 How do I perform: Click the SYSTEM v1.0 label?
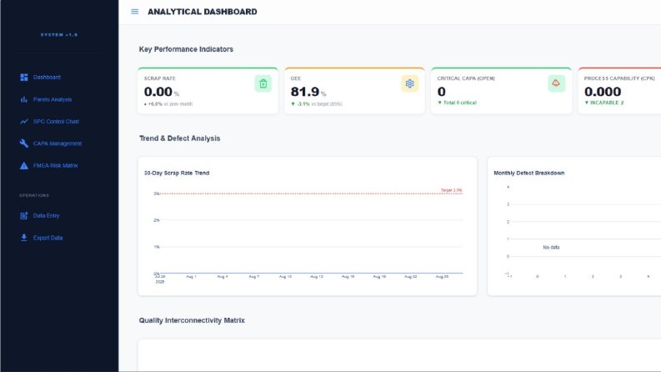(59, 35)
